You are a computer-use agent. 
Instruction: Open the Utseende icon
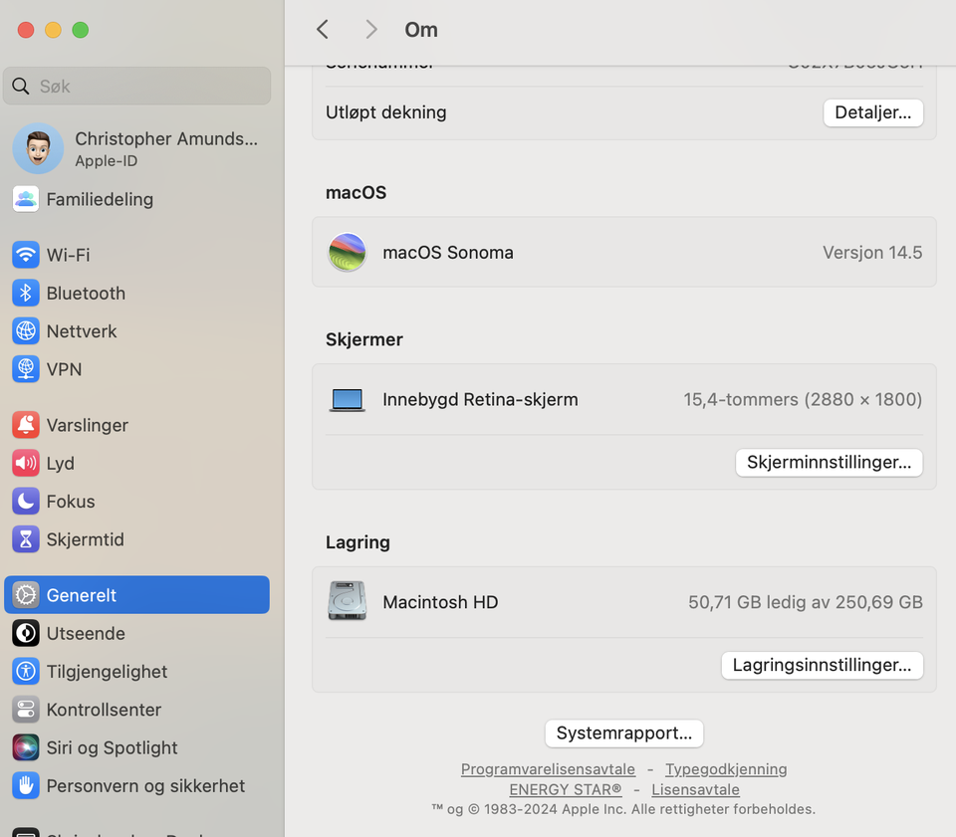click(x=26, y=633)
